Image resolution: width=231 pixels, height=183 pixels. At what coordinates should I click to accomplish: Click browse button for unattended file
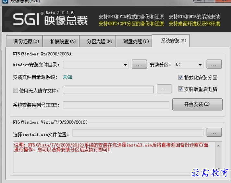click(x=164, y=89)
